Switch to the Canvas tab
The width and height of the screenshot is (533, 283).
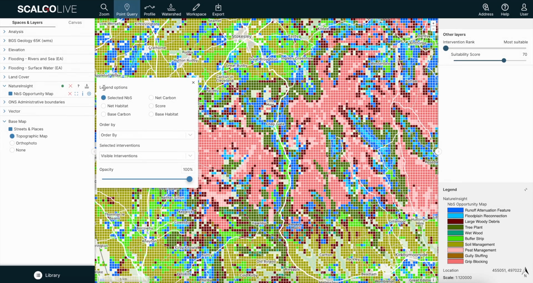click(75, 22)
